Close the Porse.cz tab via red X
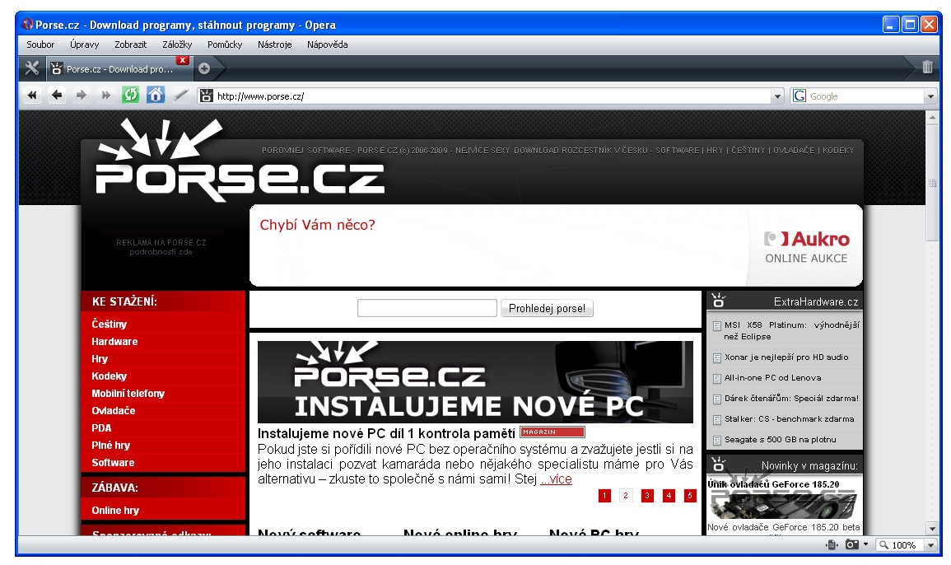This screenshot has height=565, width=951. click(183, 60)
